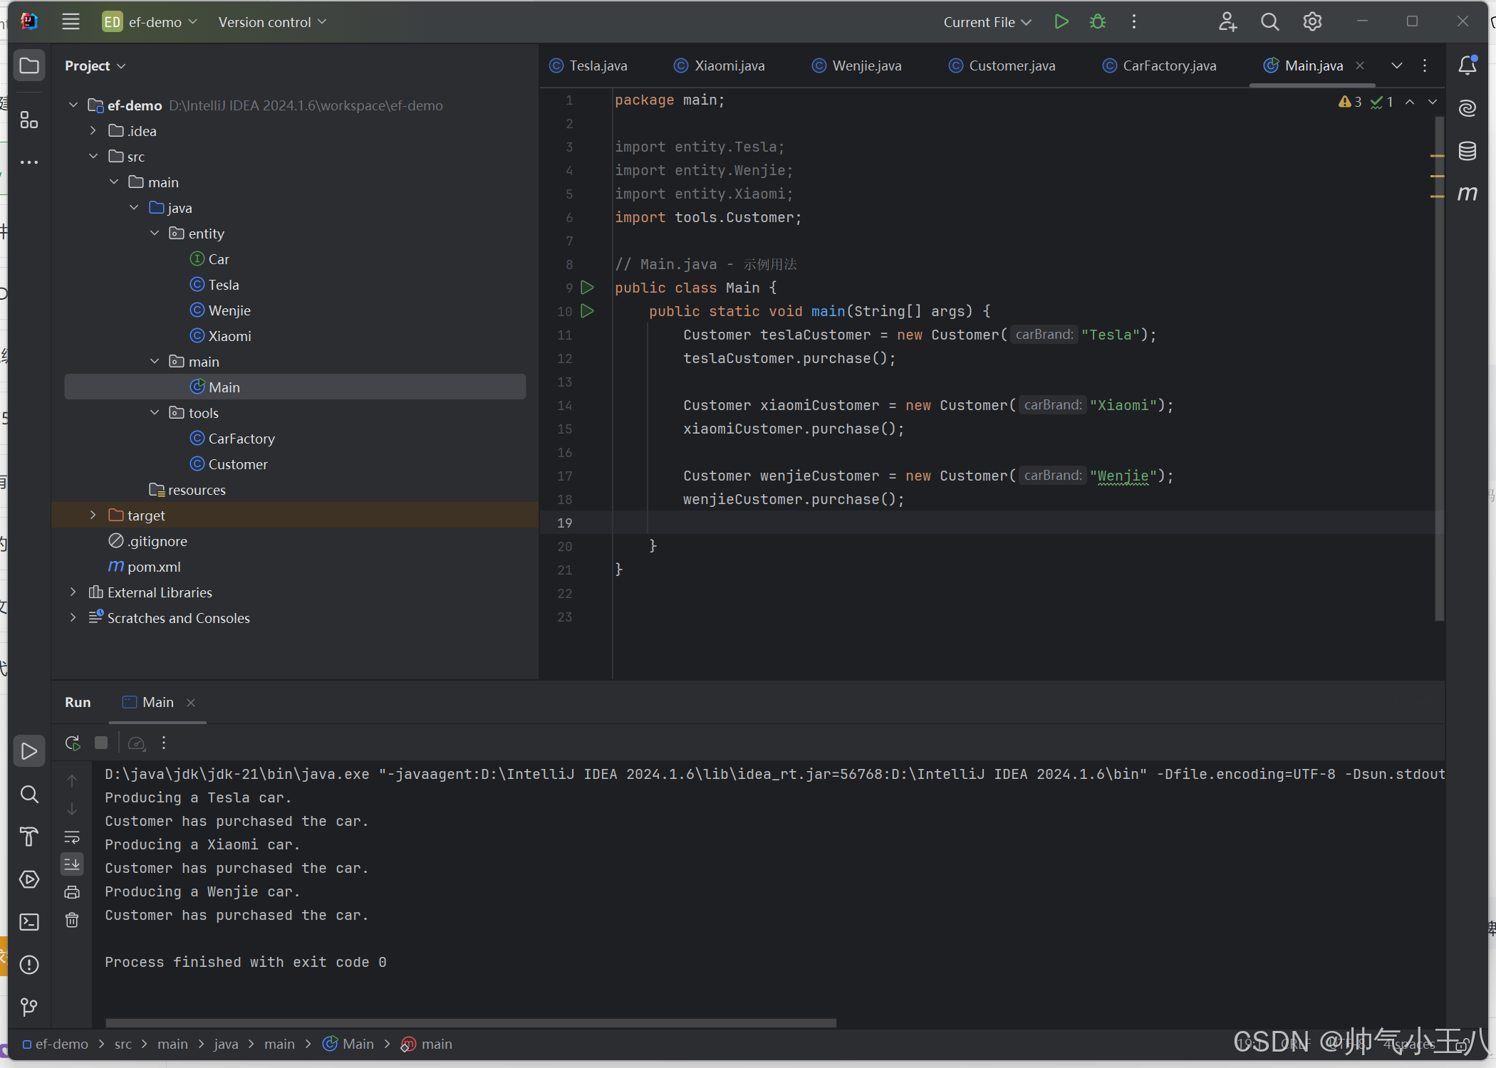Open the Database tool window

click(1467, 151)
